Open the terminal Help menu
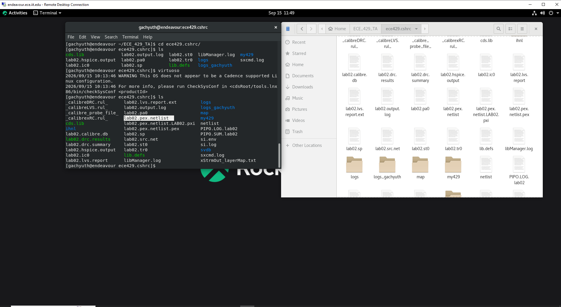561x307 pixels. 148,37
